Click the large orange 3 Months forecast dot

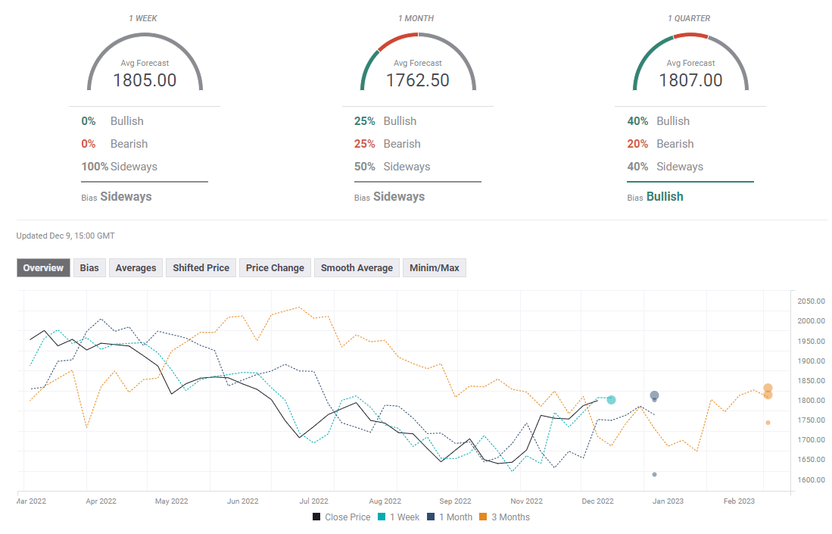pos(768,389)
